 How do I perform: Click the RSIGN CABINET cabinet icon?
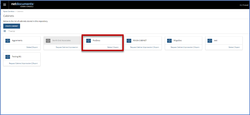pyautogui.click(x=129, y=41)
